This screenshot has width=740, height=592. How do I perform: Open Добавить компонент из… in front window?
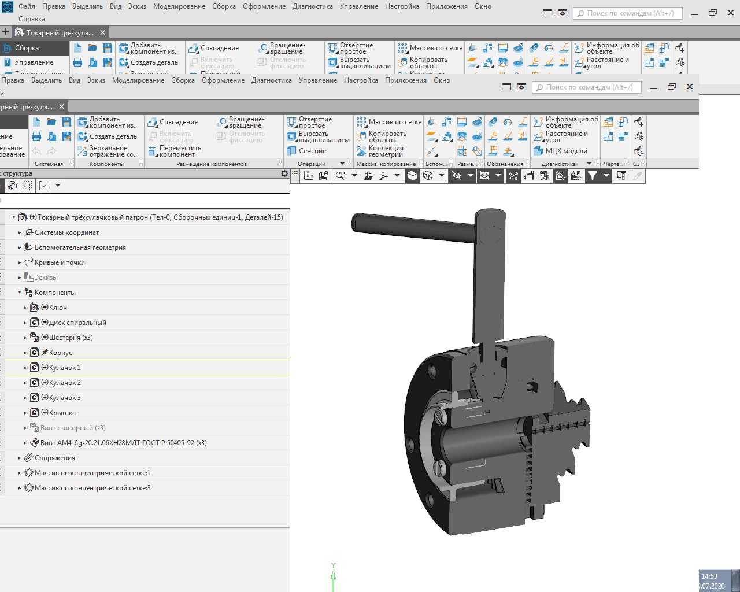tap(109, 122)
